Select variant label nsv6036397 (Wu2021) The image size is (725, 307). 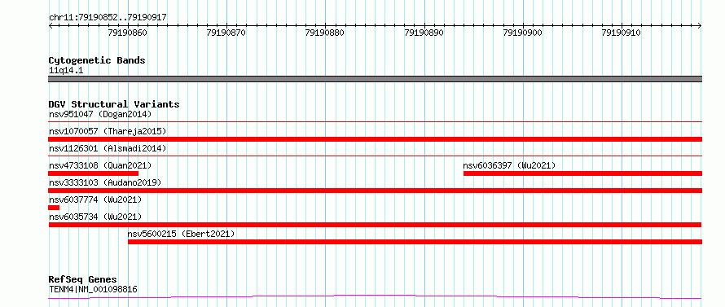click(509, 165)
